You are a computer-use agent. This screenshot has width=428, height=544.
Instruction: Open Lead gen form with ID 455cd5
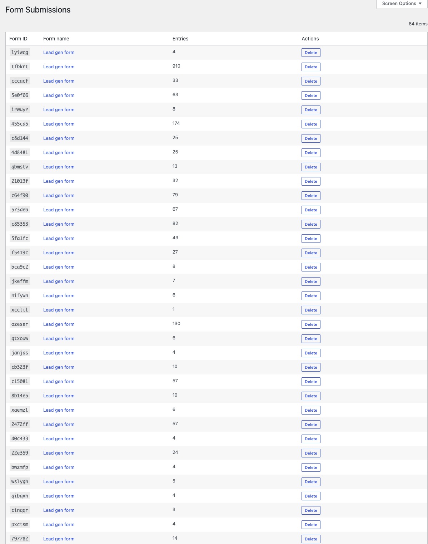point(59,124)
